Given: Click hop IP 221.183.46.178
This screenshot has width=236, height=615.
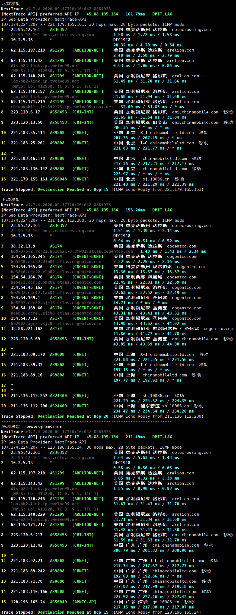Looking at the screenshot, I should click(28, 158).
